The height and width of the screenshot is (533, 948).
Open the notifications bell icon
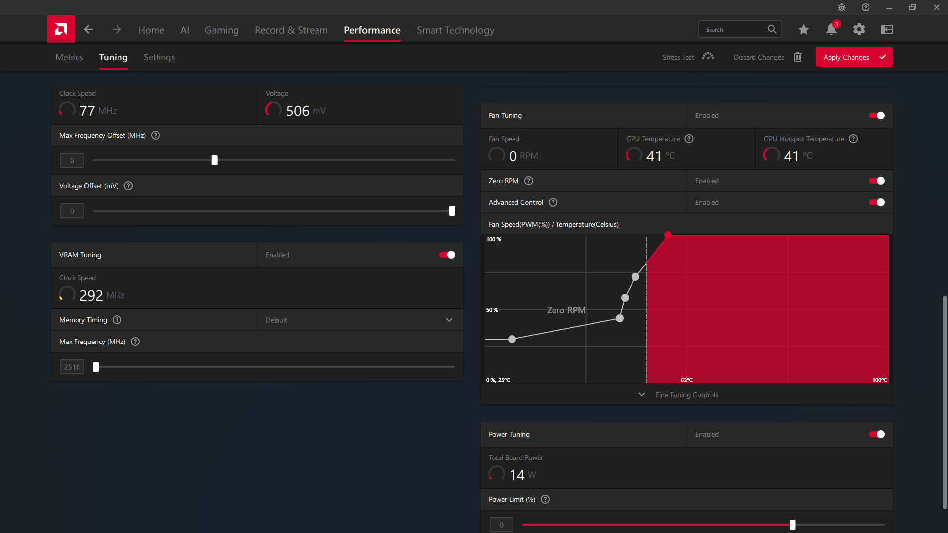coord(831,29)
